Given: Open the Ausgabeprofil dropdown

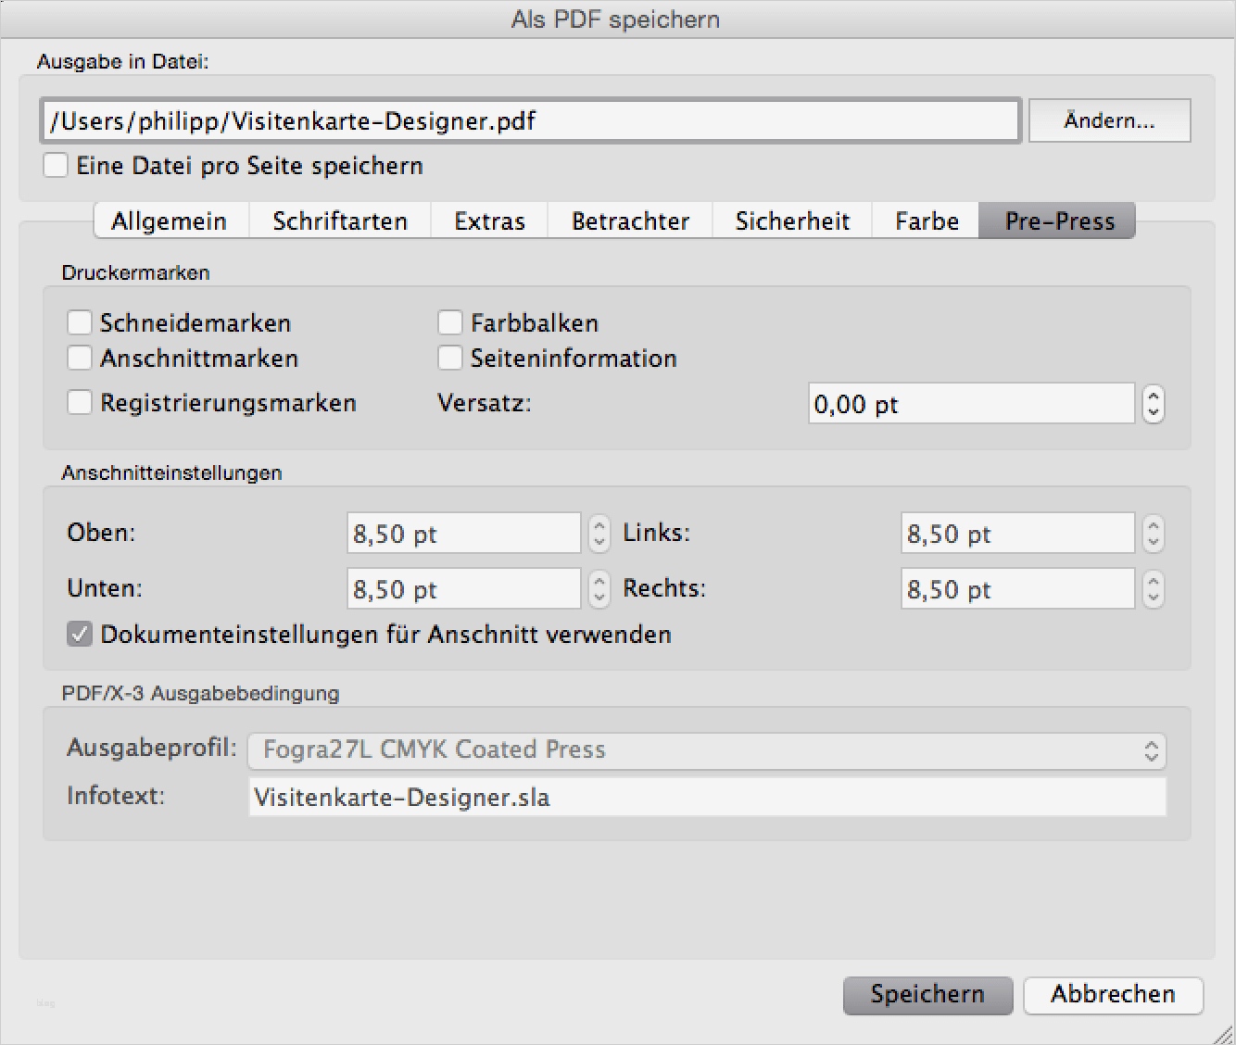Looking at the screenshot, I should point(707,750).
